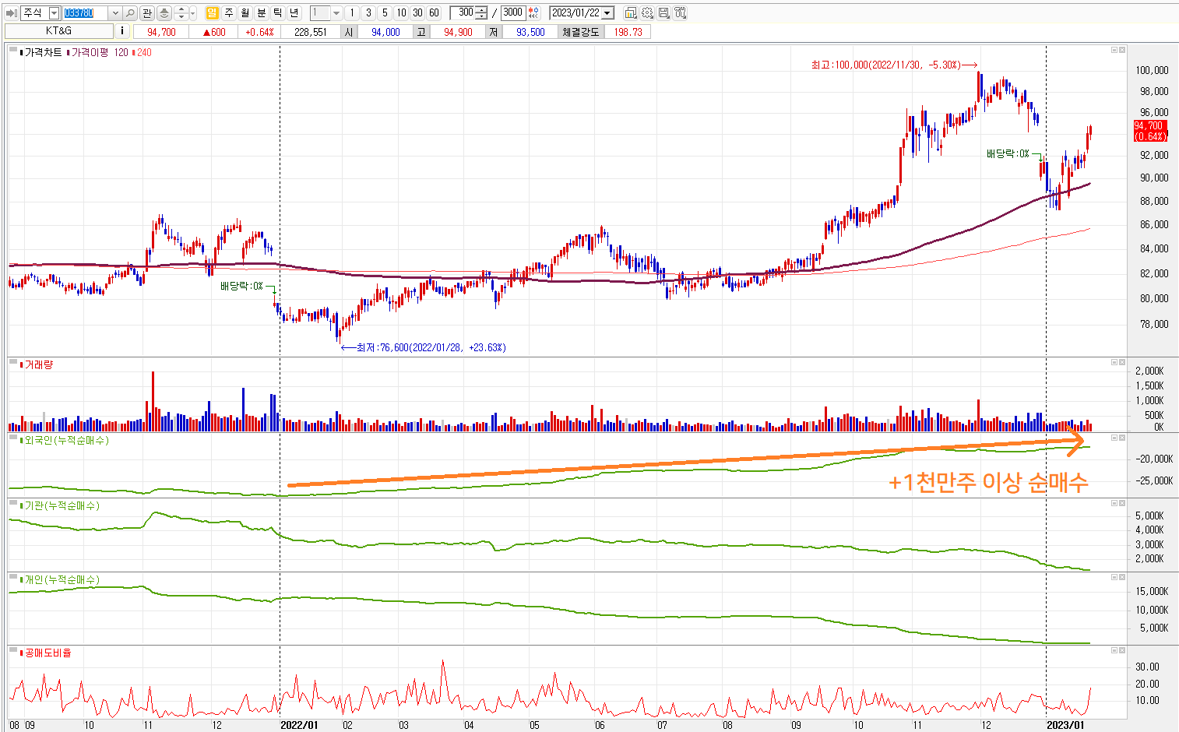
Task: Minimize the price chart panel
Action: click(1114, 50)
